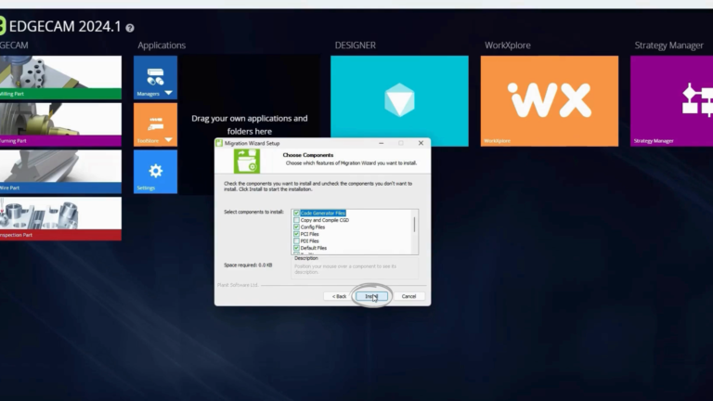Toggle the Config Files checkbox
The image size is (713, 401).
pyautogui.click(x=296, y=226)
